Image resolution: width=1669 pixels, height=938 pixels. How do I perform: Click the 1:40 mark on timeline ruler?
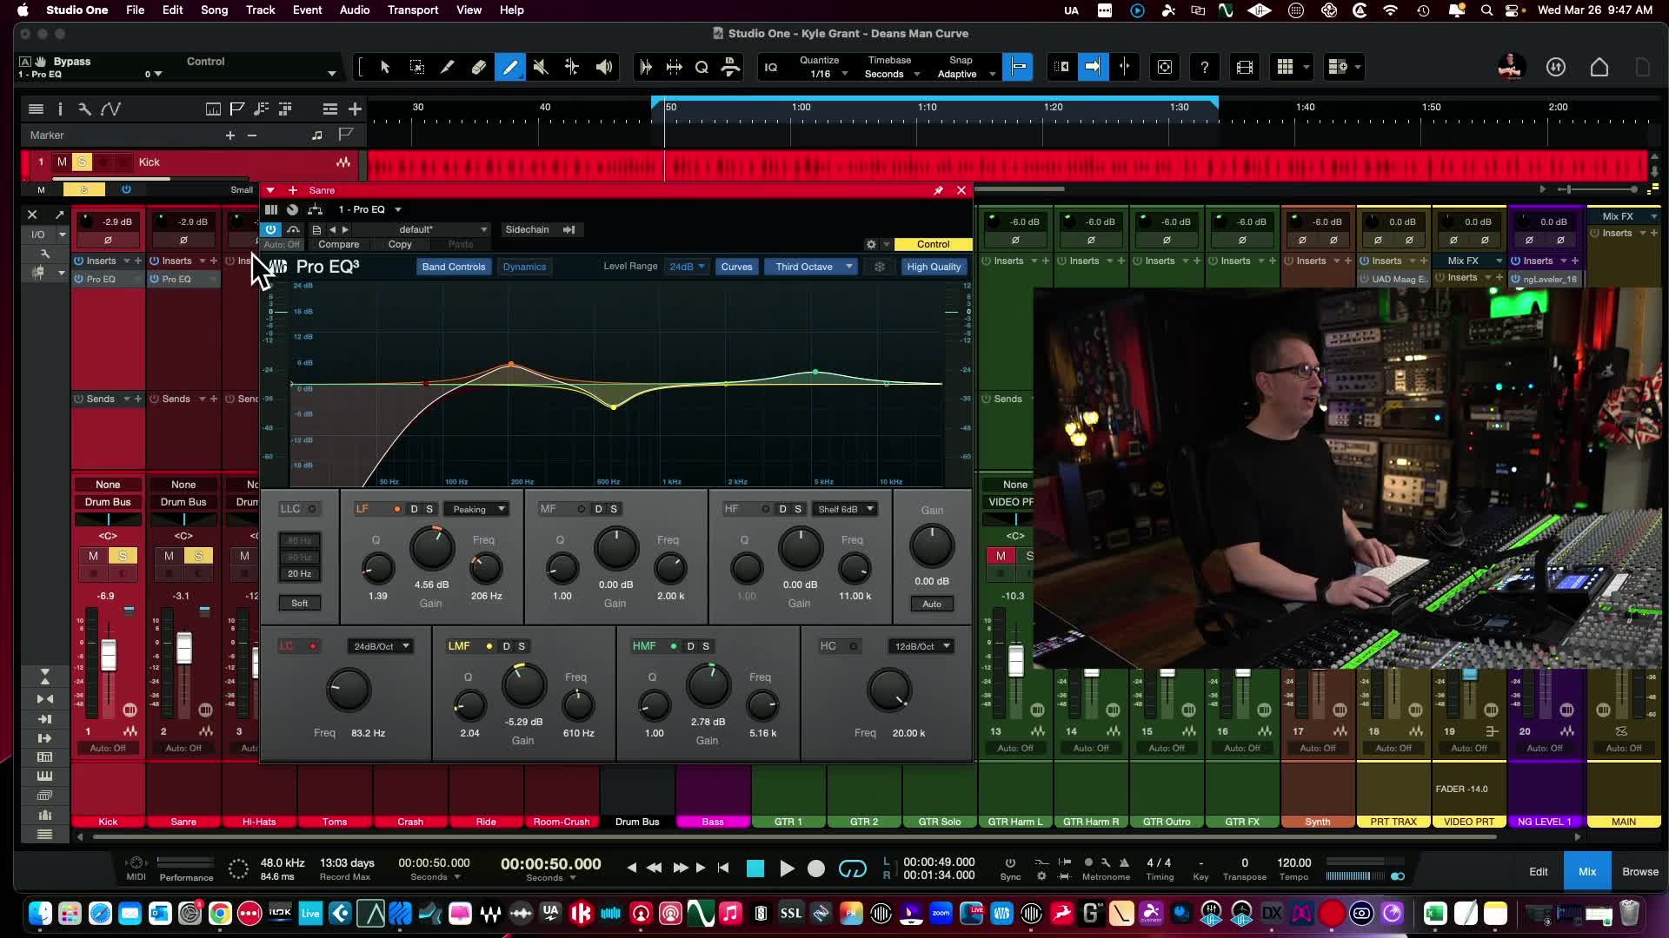(1305, 107)
